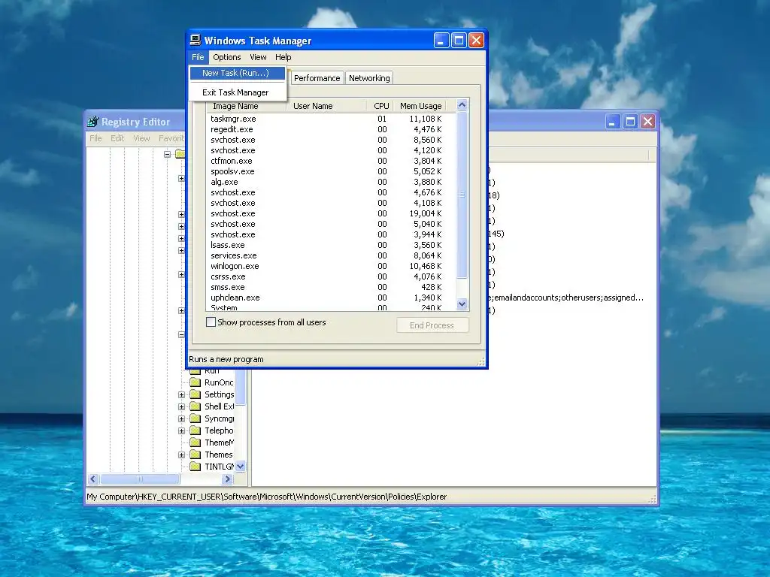Click the 19,004 K memory usage value

click(426, 213)
